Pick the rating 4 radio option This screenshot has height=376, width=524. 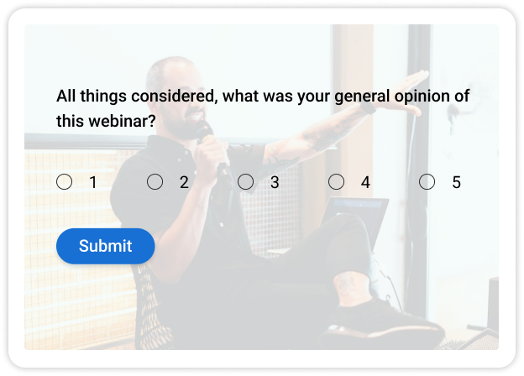point(337,181)
